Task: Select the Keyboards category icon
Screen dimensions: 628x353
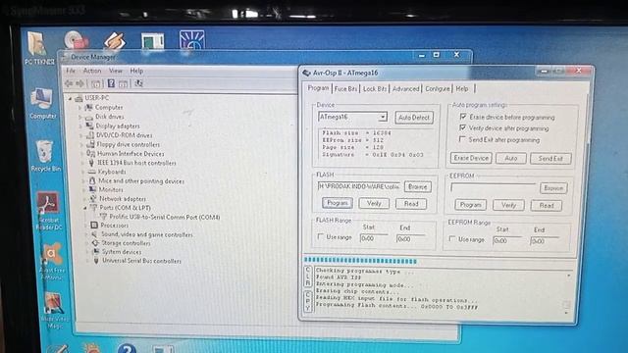Action: point(92,172)
